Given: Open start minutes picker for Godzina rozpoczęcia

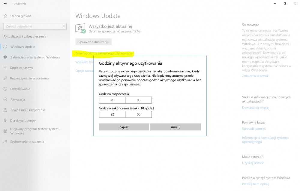Looking at the screenshot, I should point(139,100).
